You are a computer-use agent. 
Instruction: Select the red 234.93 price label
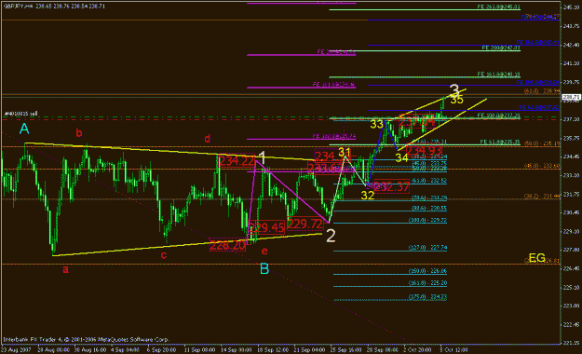click(424, 150)
